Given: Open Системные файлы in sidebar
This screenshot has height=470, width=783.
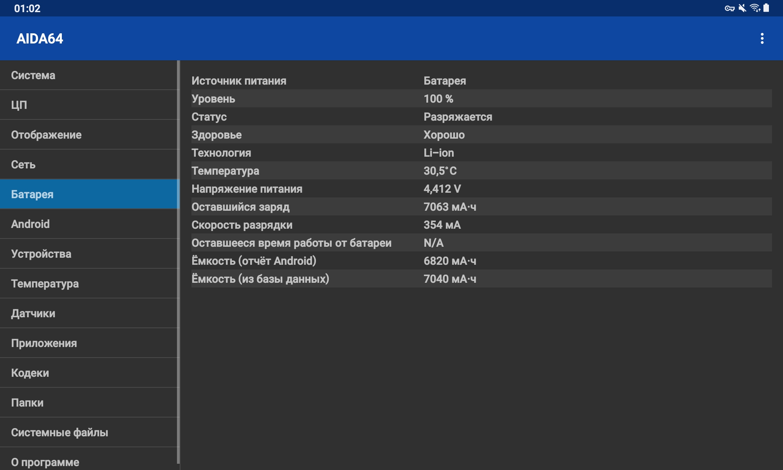Looking at the screenshot, I should point(89,432).
